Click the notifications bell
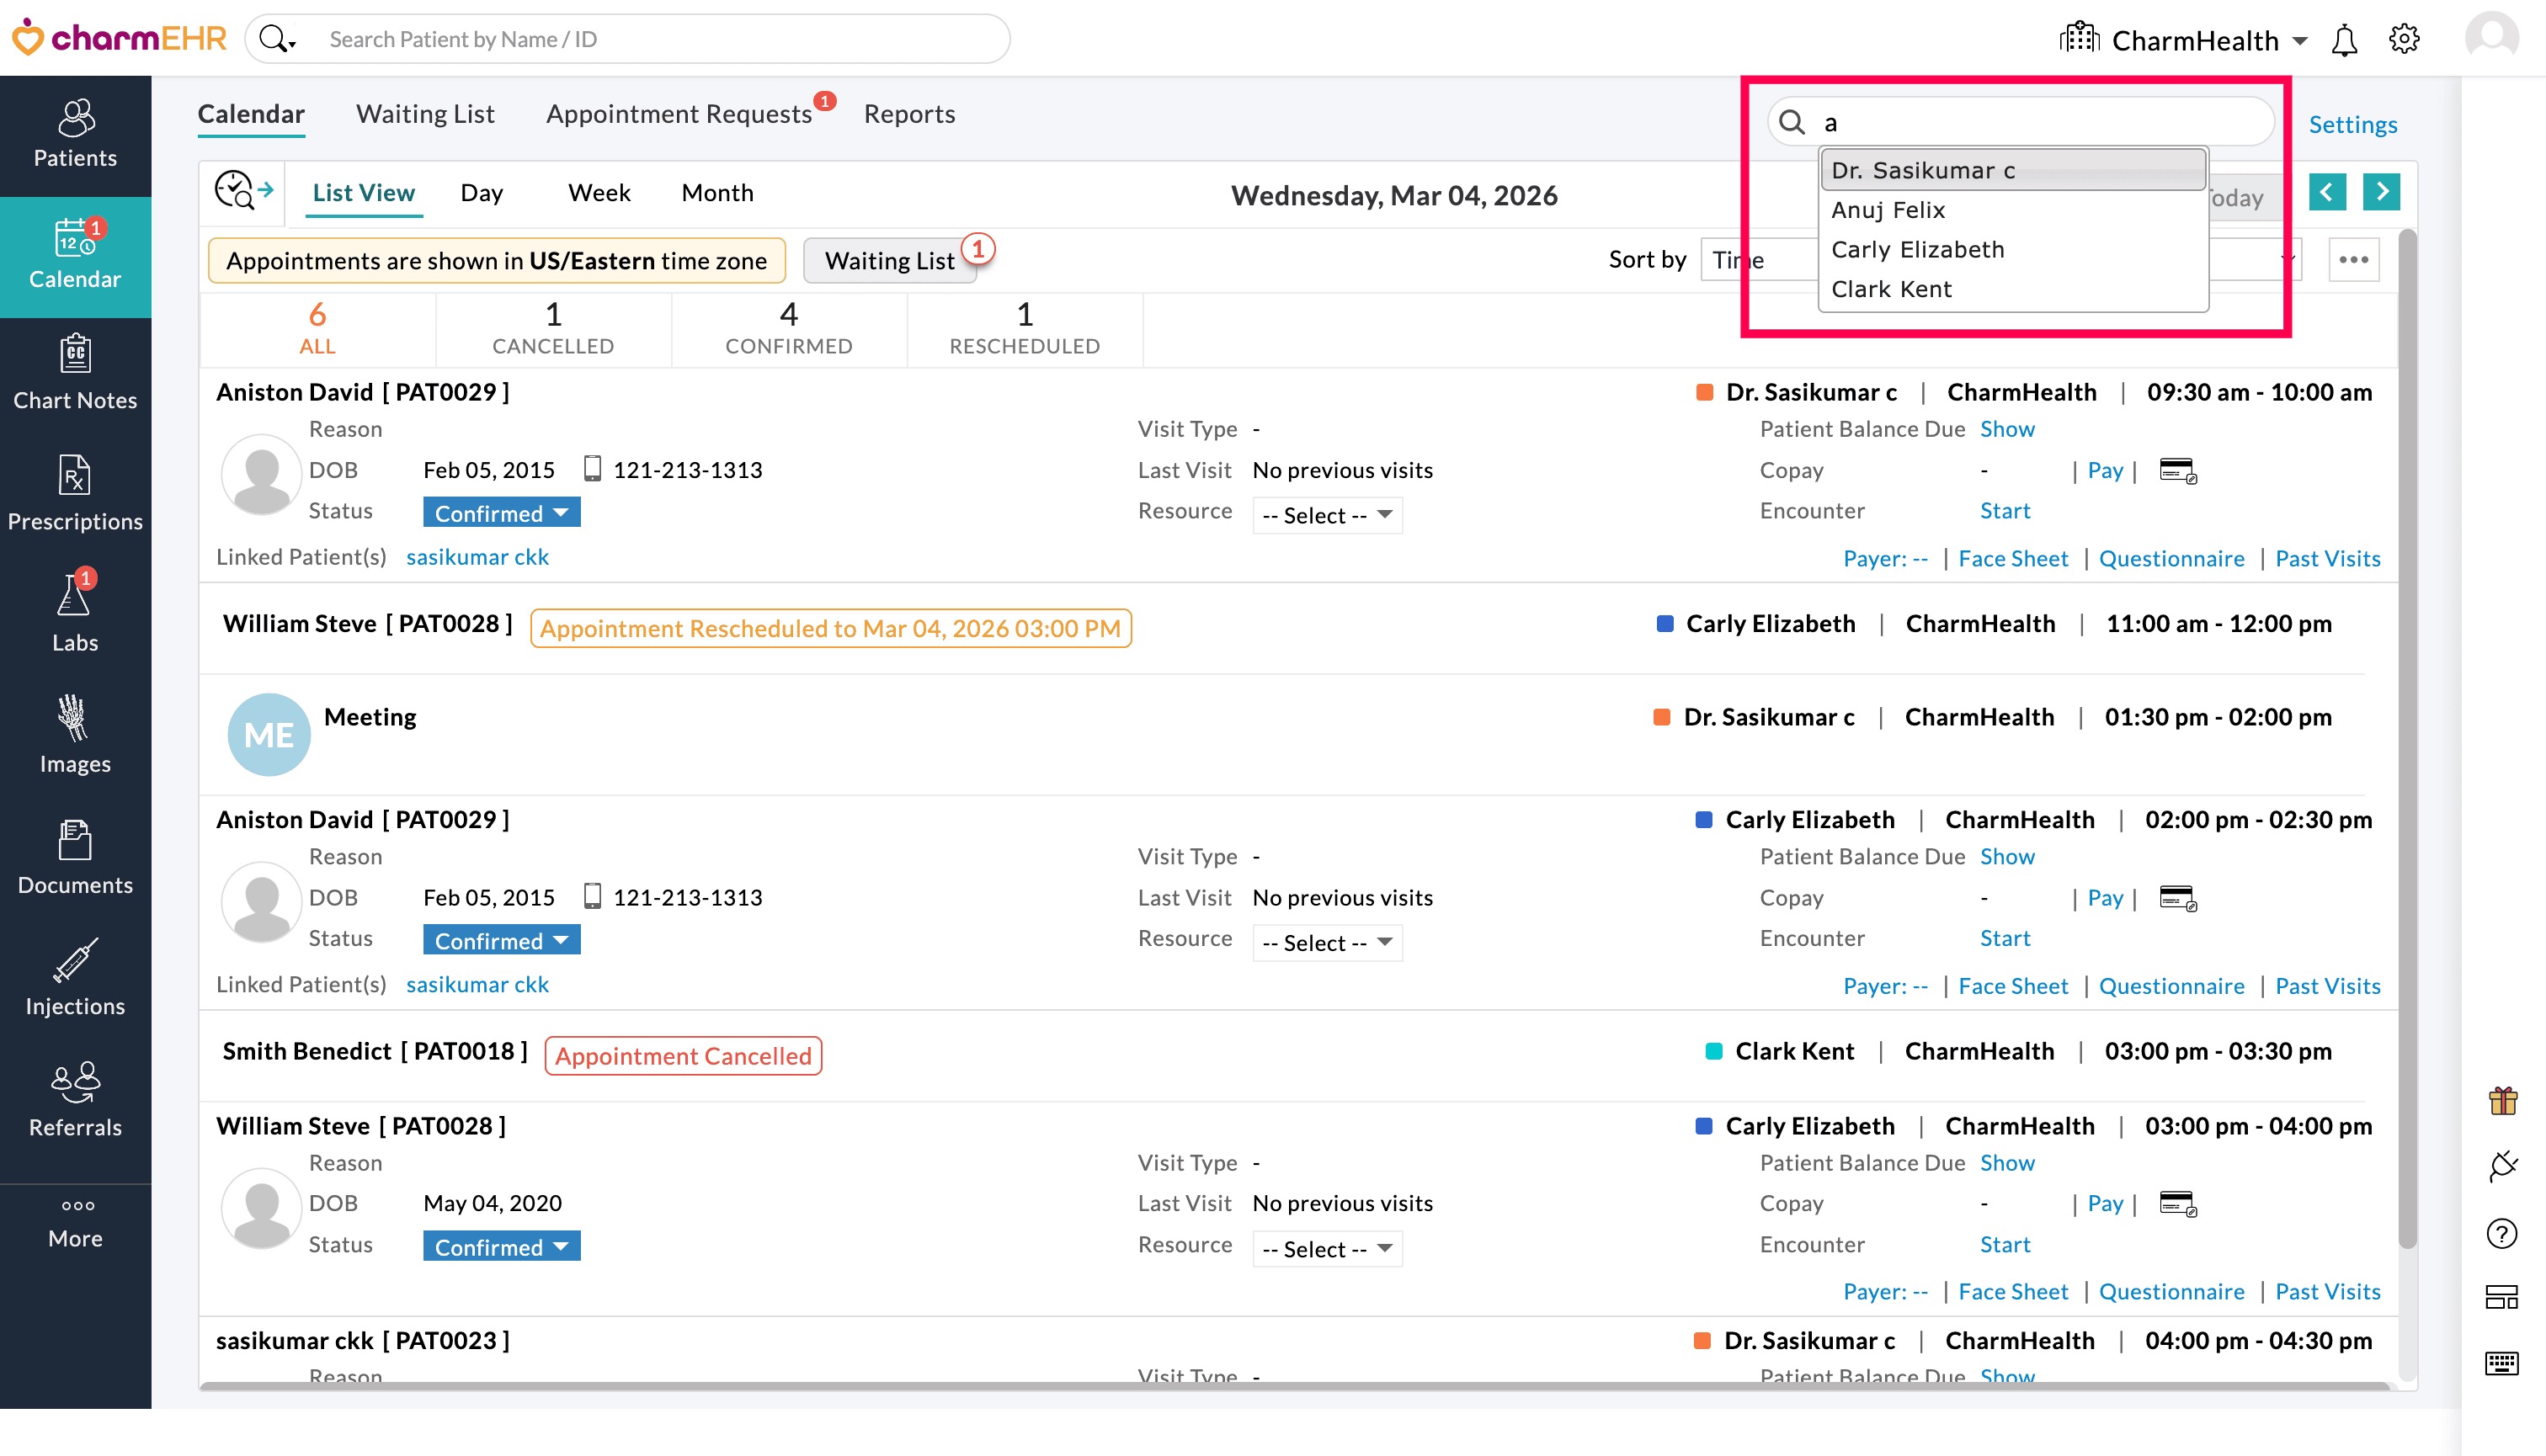Image resolution: width=2546 pixels, height=1456 pixels. [2343, 39]
